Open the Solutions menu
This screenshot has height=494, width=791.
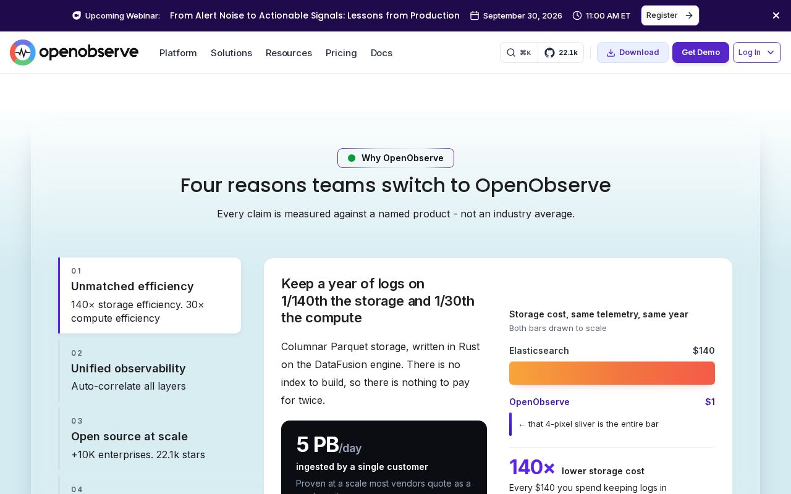click(x=231, y=53)
